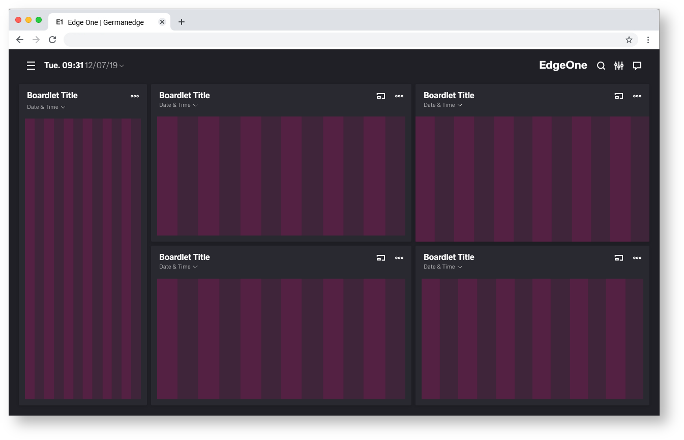Viewport: 684px width, 440px height.
Task: Open more options on left narrow boardlet
Action: (134, 96)
